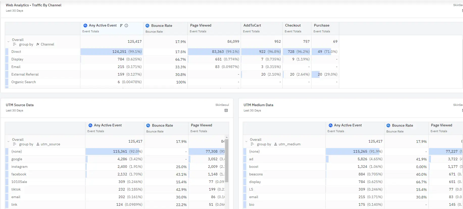Click the color swatch beside the Direct channel

click(7, 52)
